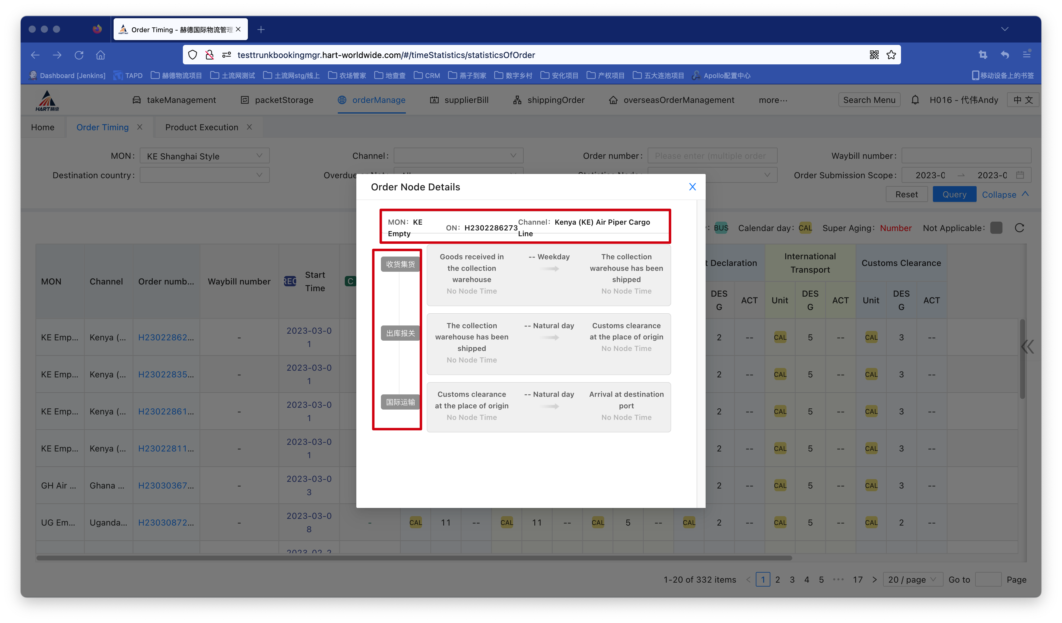
Task: Close the Order Node Details dialog
Action: [692, 187]
